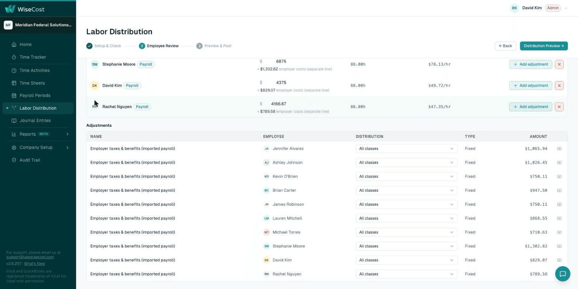
Task: Click the Company Setup gear icon
Action: point(14,147)
